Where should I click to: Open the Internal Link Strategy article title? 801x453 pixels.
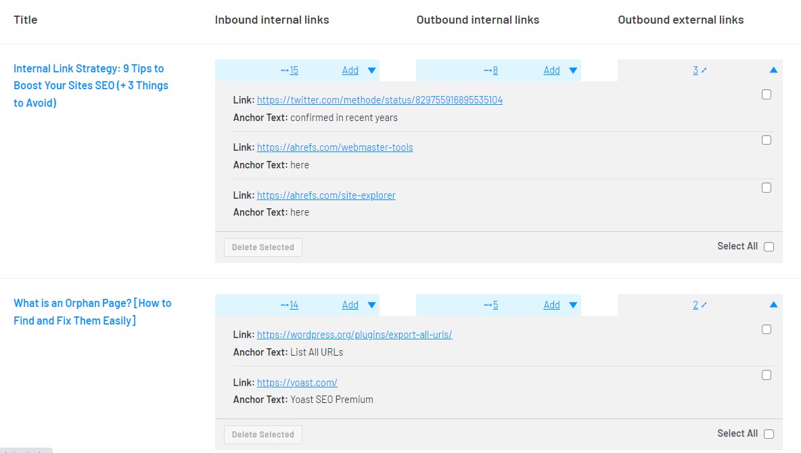pyautogui.click(x=91, y=85)
